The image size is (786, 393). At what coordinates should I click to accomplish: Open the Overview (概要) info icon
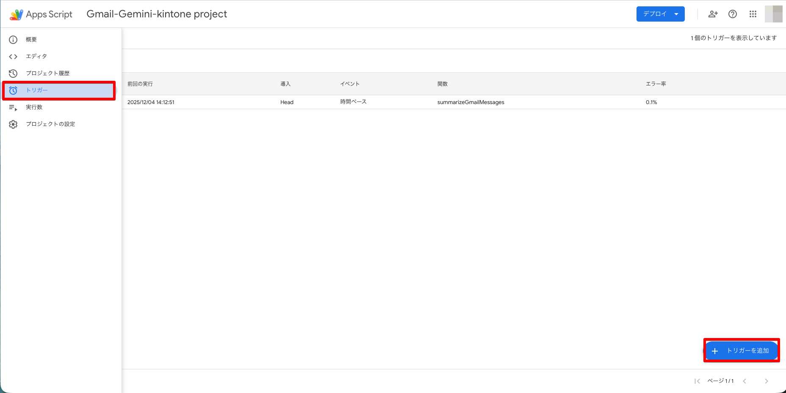pyautogui.click(x=13, y=40)
